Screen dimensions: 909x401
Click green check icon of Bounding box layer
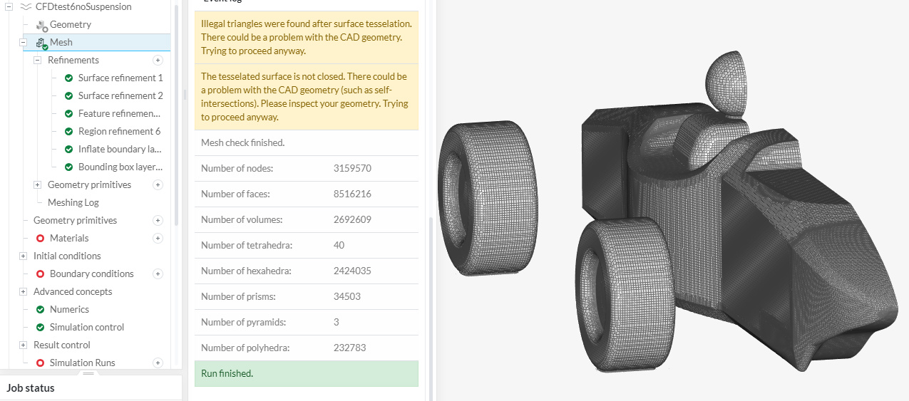(69, 167)
